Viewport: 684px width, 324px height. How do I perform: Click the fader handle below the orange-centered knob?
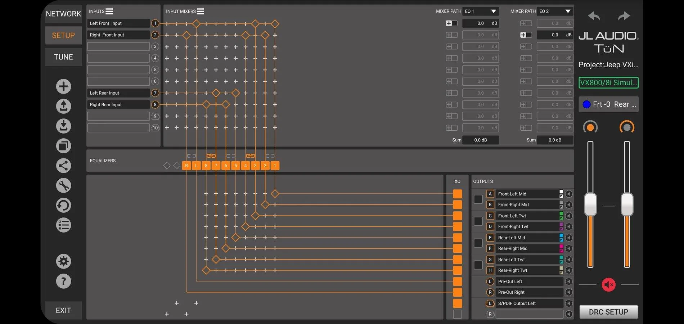[x=590, y=204]
